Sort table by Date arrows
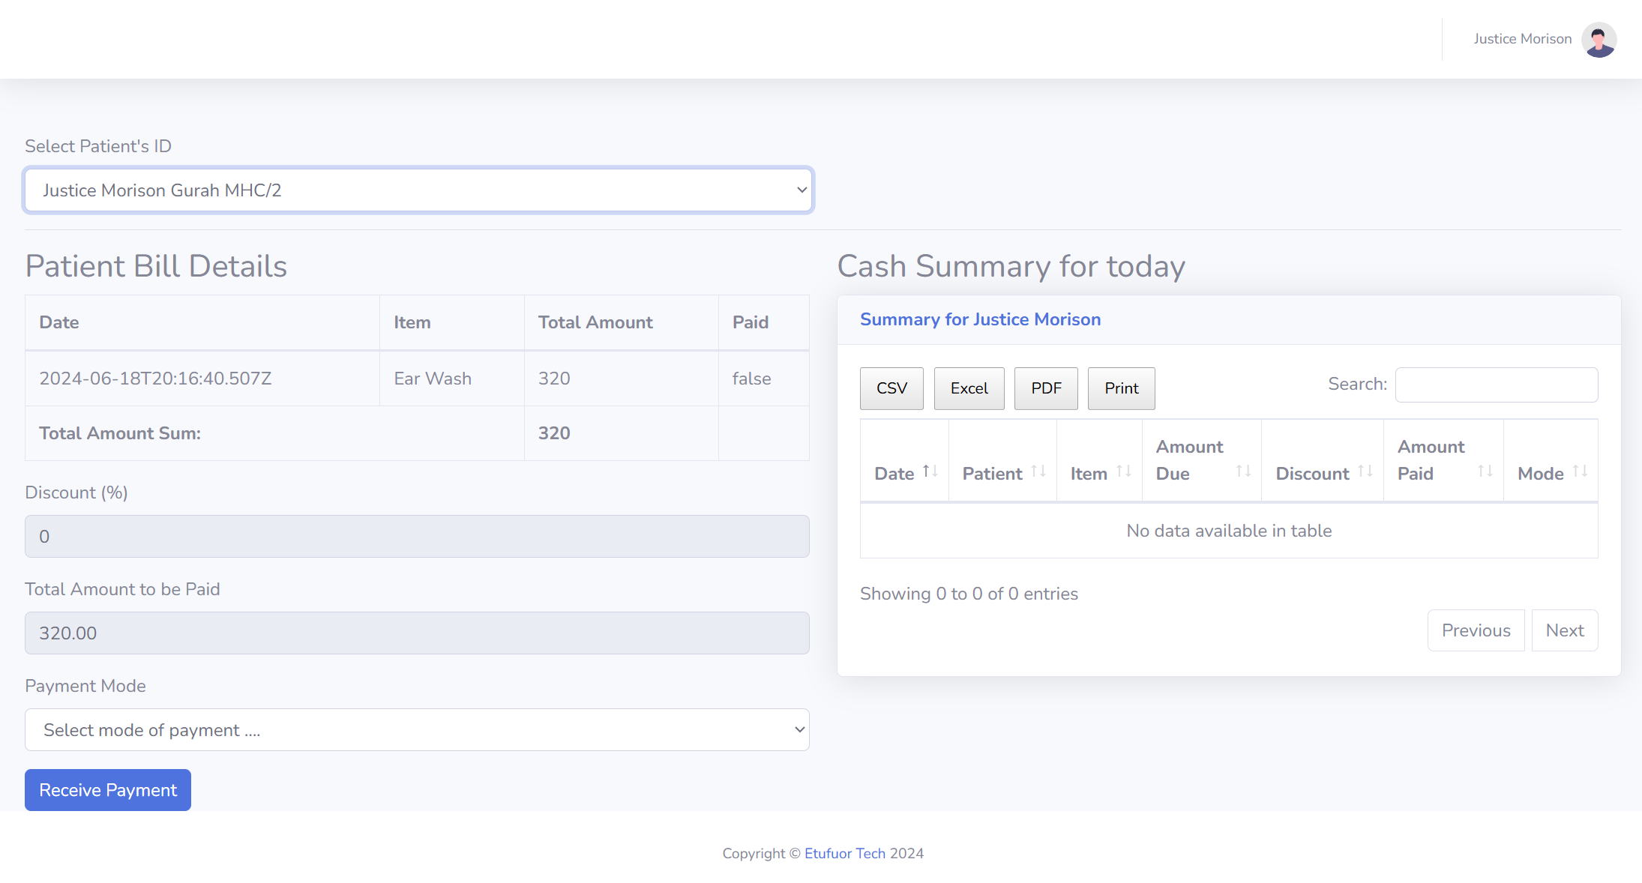Viewport: 1642px width, 883px height. 930,471
